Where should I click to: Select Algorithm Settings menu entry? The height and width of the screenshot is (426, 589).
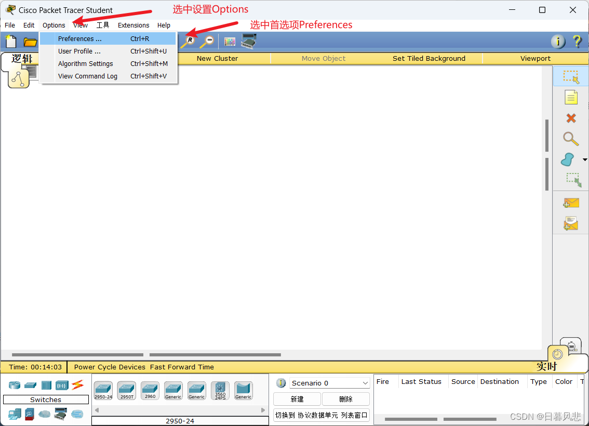(x=108, y=63)
